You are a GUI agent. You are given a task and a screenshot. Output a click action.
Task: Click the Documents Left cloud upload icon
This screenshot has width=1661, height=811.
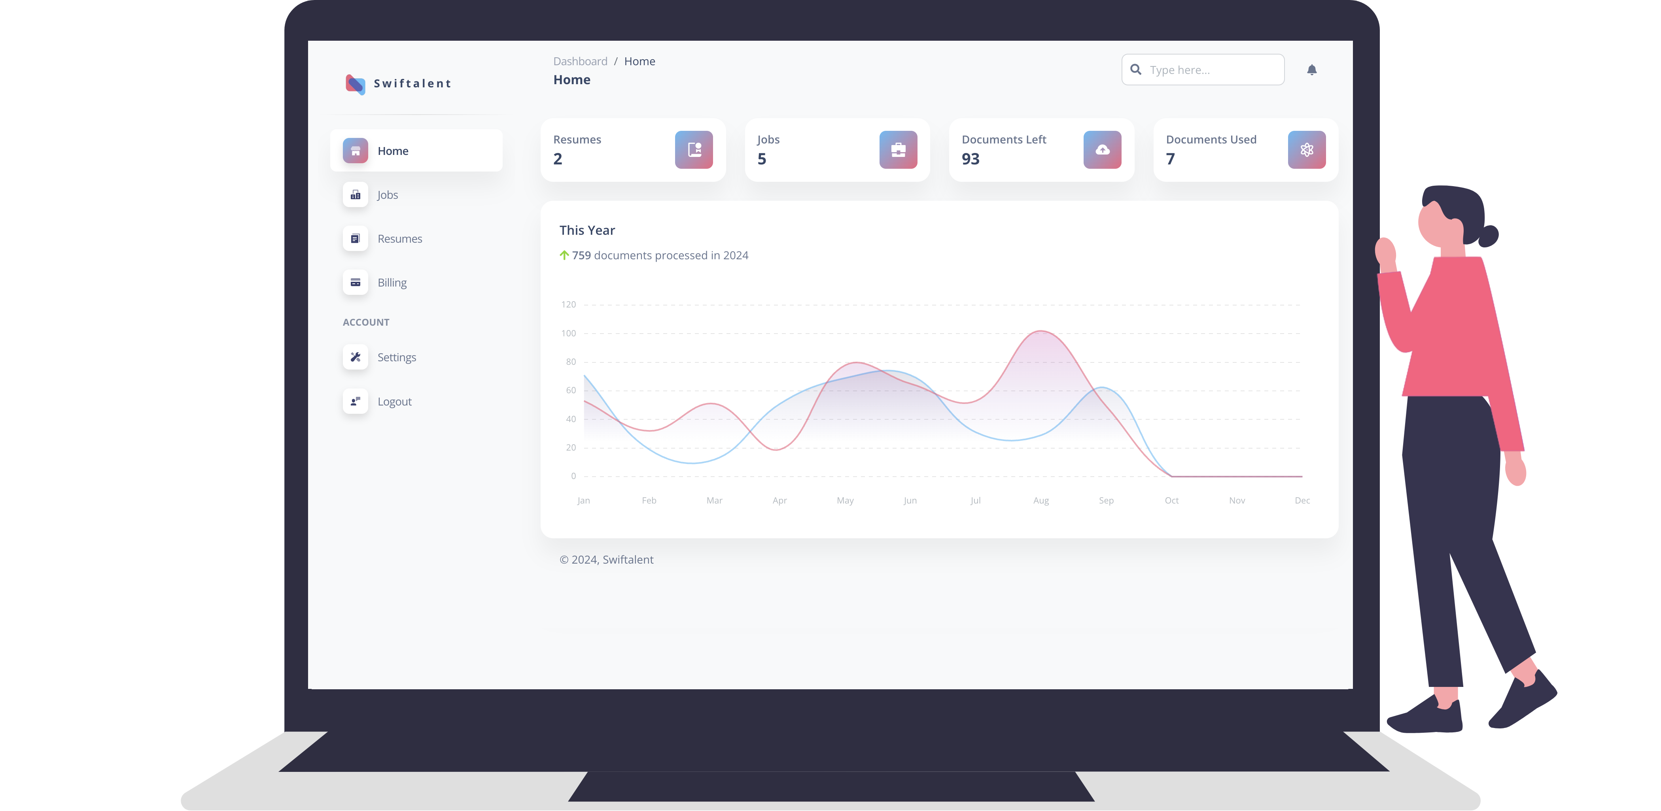pos(1103,149)
